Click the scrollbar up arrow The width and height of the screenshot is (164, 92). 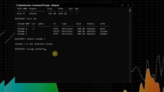tap(130, 8)
